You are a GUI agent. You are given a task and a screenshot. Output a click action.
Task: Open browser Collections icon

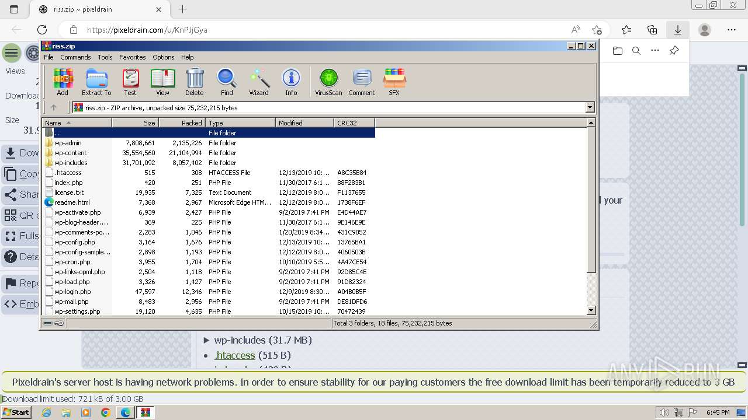pyautogui.click(x=652, y=30)
